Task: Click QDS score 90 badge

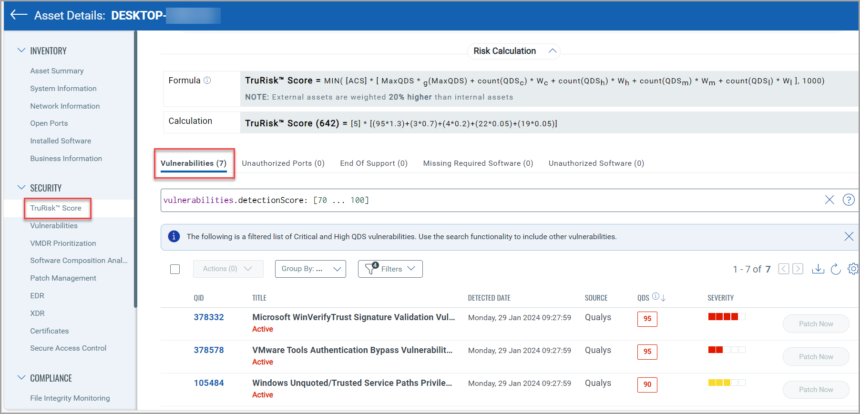Action: point(647,384)
